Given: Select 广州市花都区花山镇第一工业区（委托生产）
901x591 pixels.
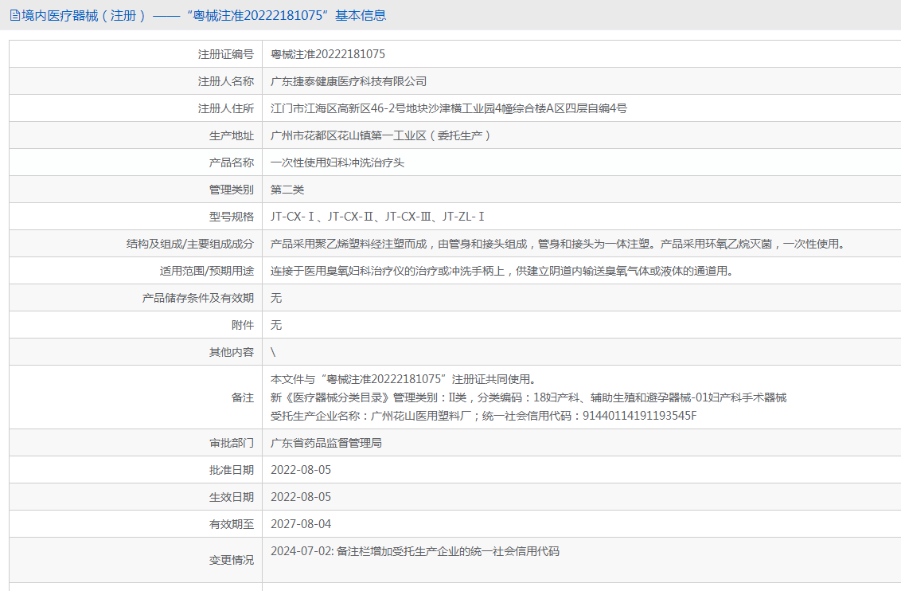Looking at the screenshot, I should 381,135.
